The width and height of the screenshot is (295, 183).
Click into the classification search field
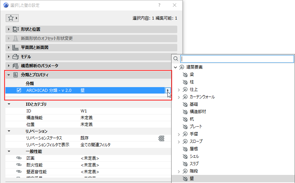point(237,59)
